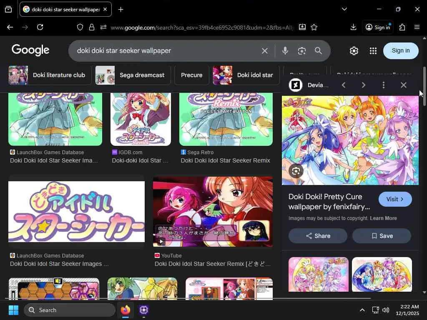Open the Google apps grid
427x320 pixels.
pyautogui.click(x=373, y=51)
